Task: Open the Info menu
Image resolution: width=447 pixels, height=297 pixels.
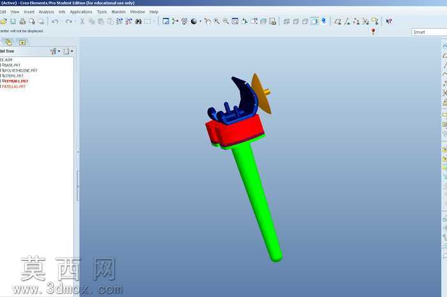Action: tap(62, 12)
